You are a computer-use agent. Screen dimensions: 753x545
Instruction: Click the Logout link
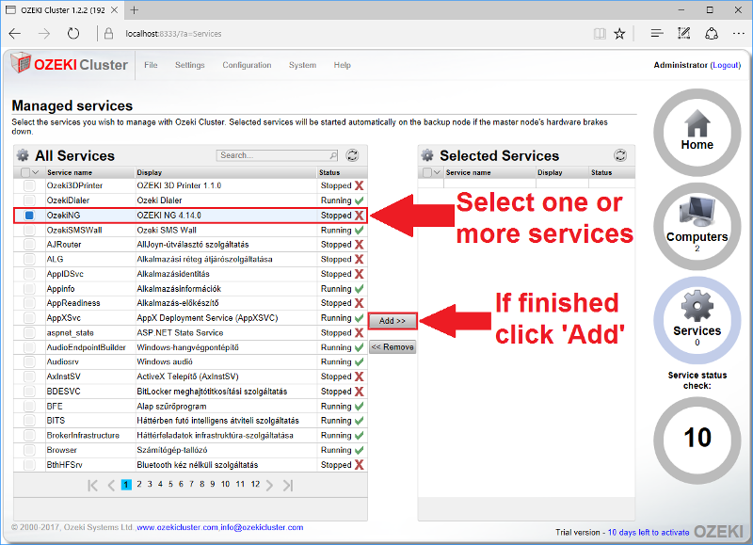(x=726, y=65)
